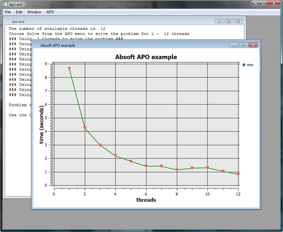The height and width of the screenshot is (232, 283).
Task: Click the data marker at 2 threads
Action: point(85,128)
